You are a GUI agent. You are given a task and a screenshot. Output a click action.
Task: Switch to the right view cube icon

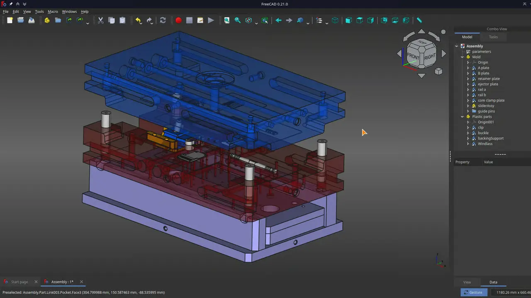[370, 20]
